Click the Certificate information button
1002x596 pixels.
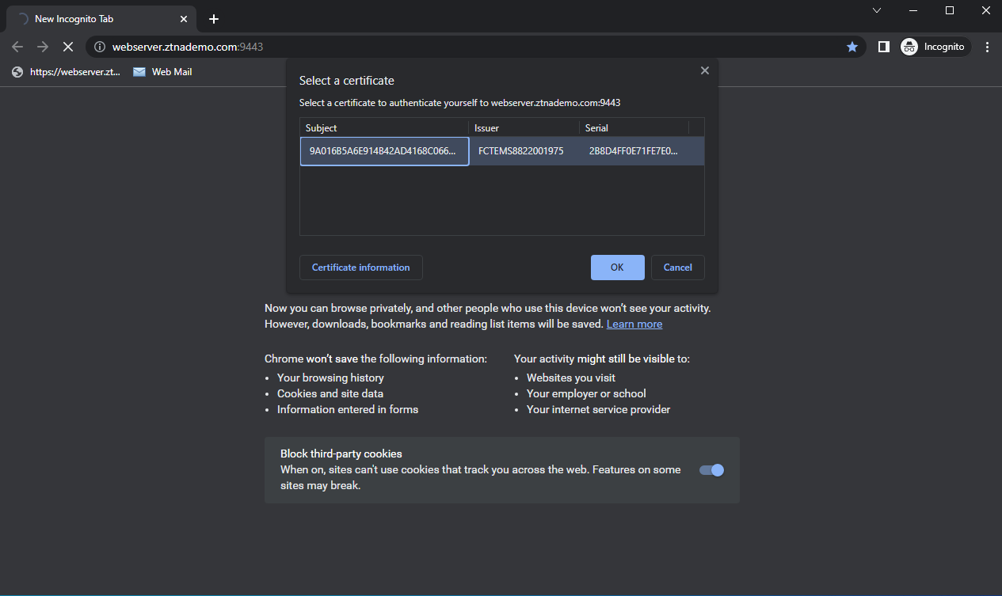tap(361, 268)
